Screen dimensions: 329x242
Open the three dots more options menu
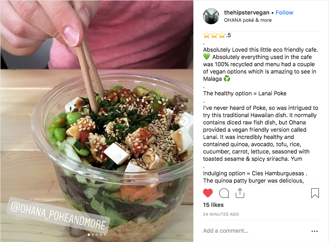pos(314,231)
